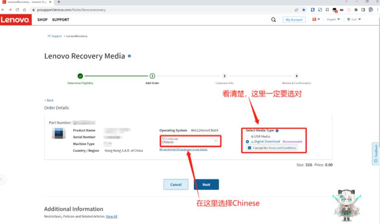Viewport: 380px width, 224px height.
Task: Expand the English language selector
Action: pos(333,20)
